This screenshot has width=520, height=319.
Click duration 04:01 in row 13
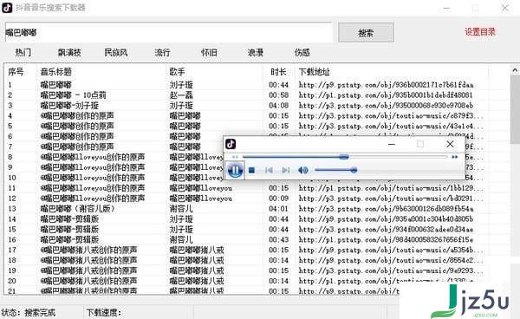coord(278,209)
